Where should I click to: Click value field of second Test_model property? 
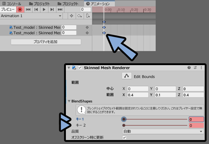tap(69, 33)
